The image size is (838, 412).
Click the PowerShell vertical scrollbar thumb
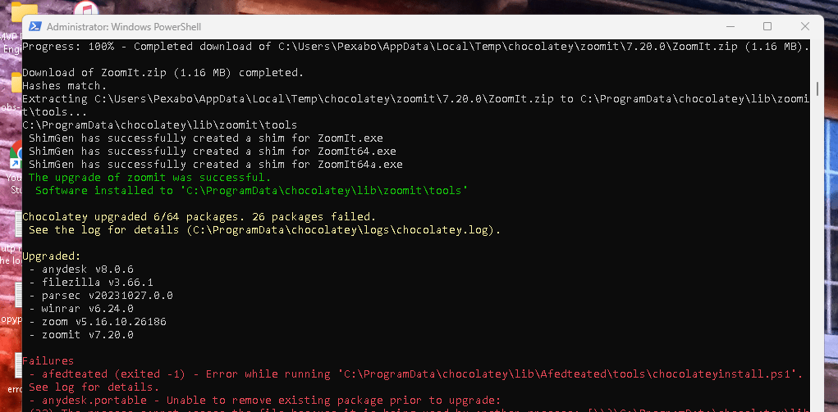click(x=817, y=88)
